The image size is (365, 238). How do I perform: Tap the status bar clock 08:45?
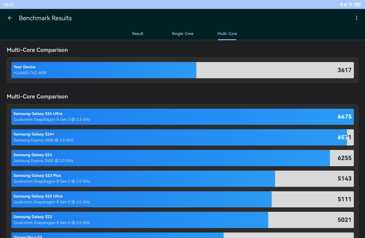pos(9,4)
